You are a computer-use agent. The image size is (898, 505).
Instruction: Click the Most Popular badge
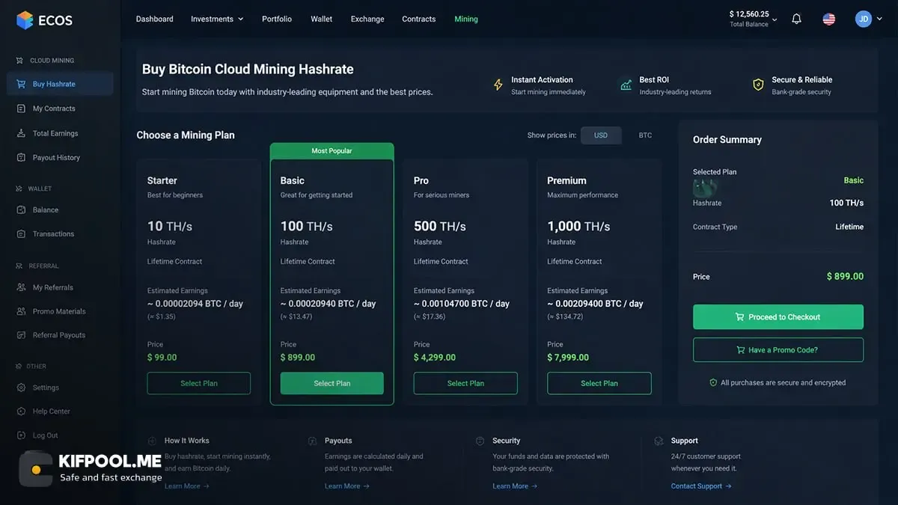332,151
